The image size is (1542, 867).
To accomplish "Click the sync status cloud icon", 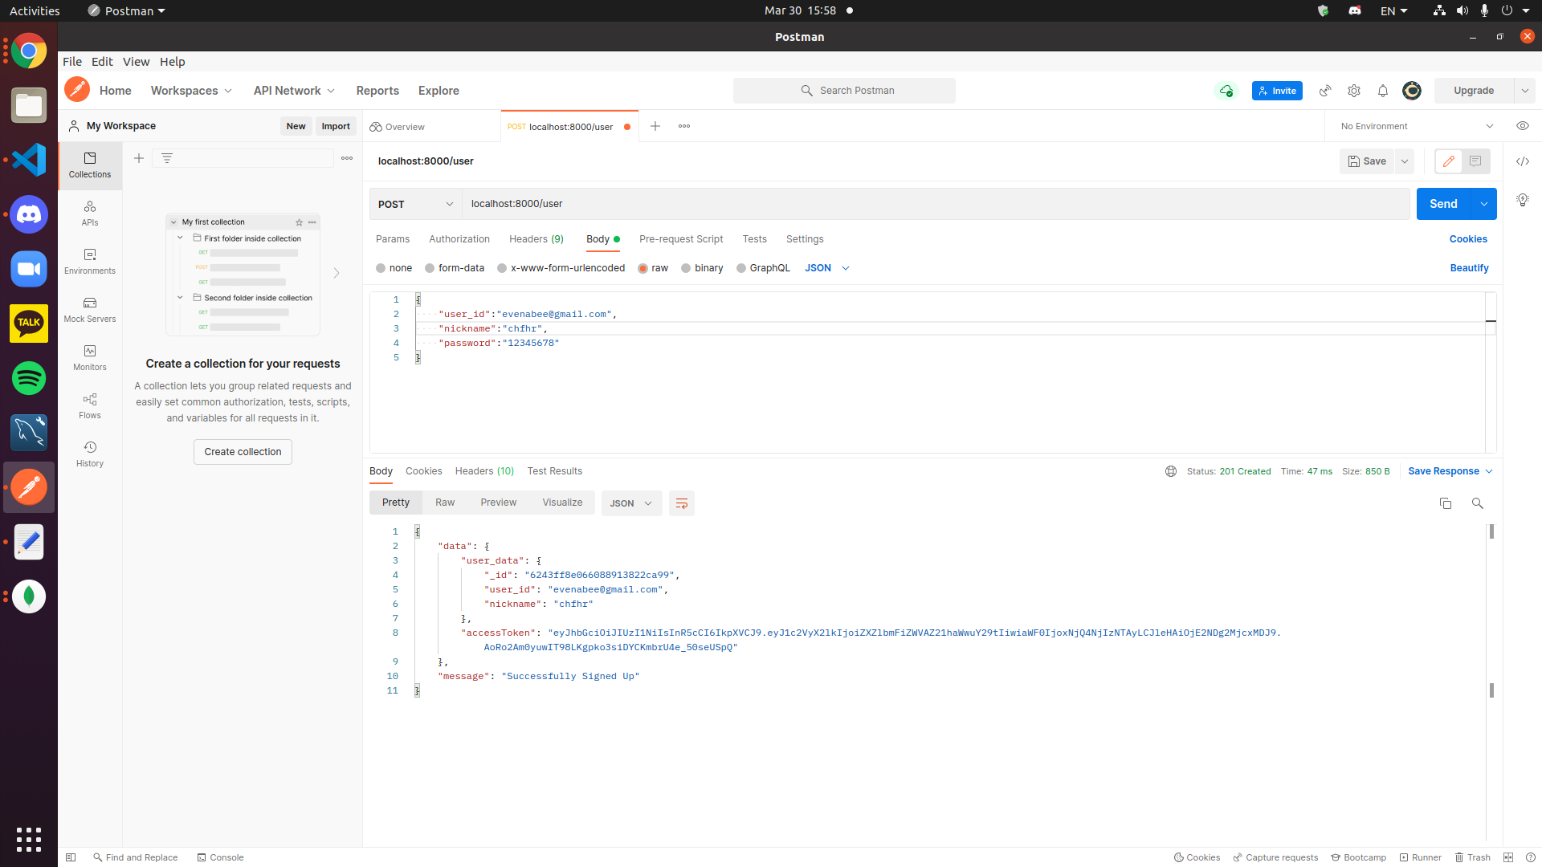I will [x=1226, y=91].
